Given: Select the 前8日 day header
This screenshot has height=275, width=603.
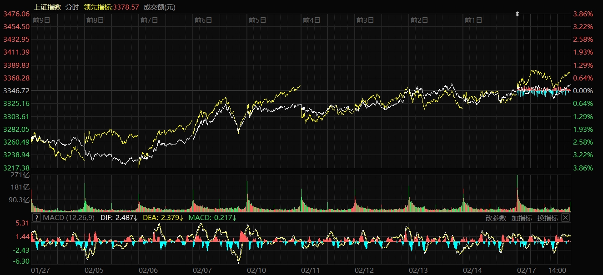Looking at the screenshot, I should (95, 20).
